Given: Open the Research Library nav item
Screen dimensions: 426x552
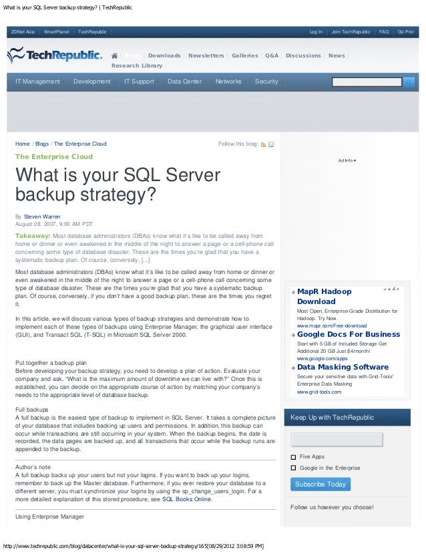Looking at the screenshot, I should pyautogui.click(x=137, y=65).
